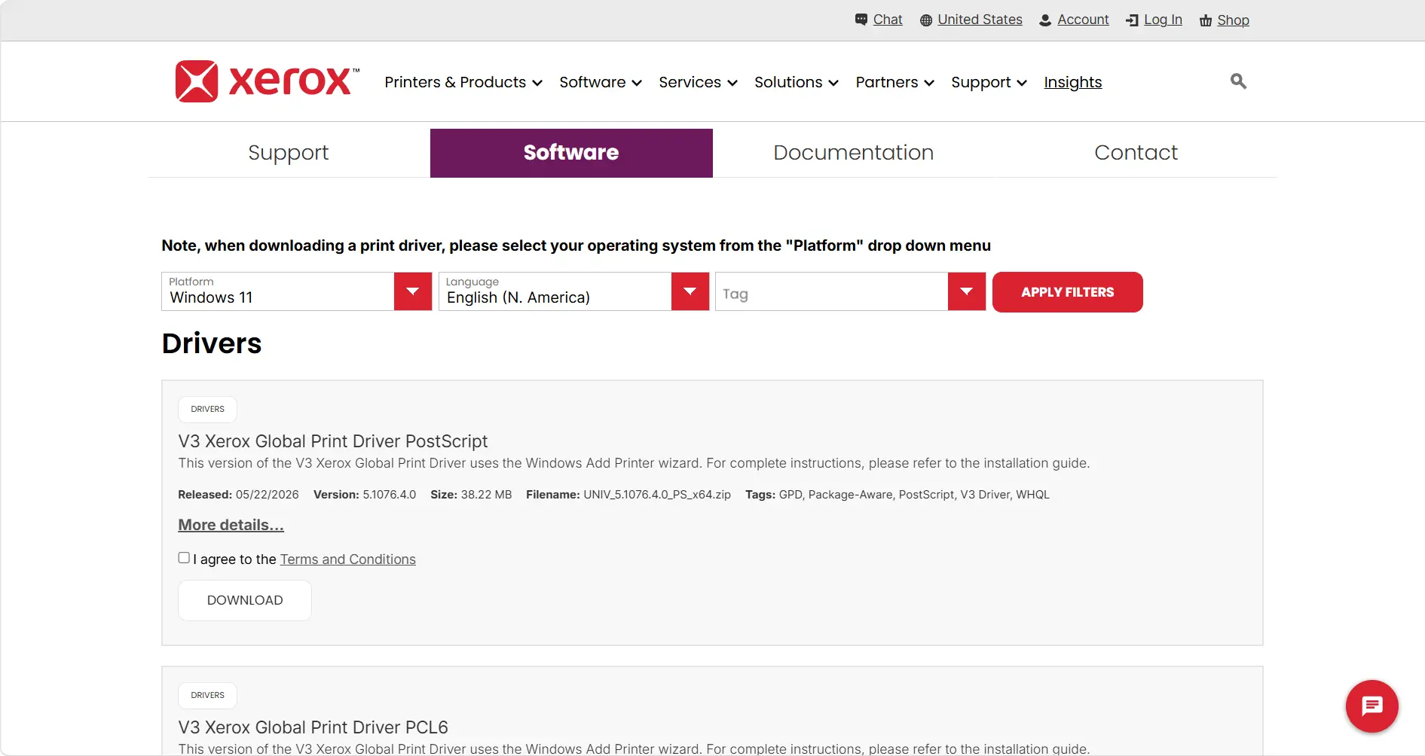Expand the Services navigation menu
This screenshot has height=756, width=1425.
coord(698,82)
